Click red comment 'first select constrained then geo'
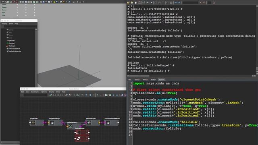This screenshot has height=145, width=258. (x=167, y=90)
